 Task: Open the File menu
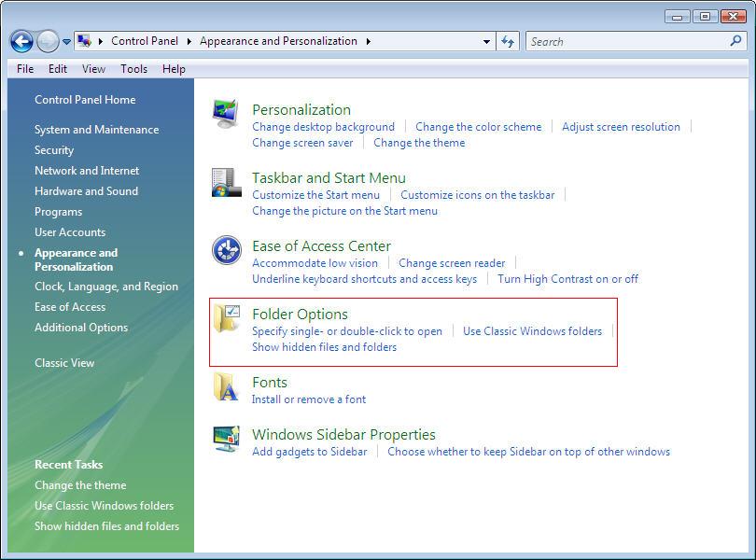pyautogui.click(x=25, y=69)
